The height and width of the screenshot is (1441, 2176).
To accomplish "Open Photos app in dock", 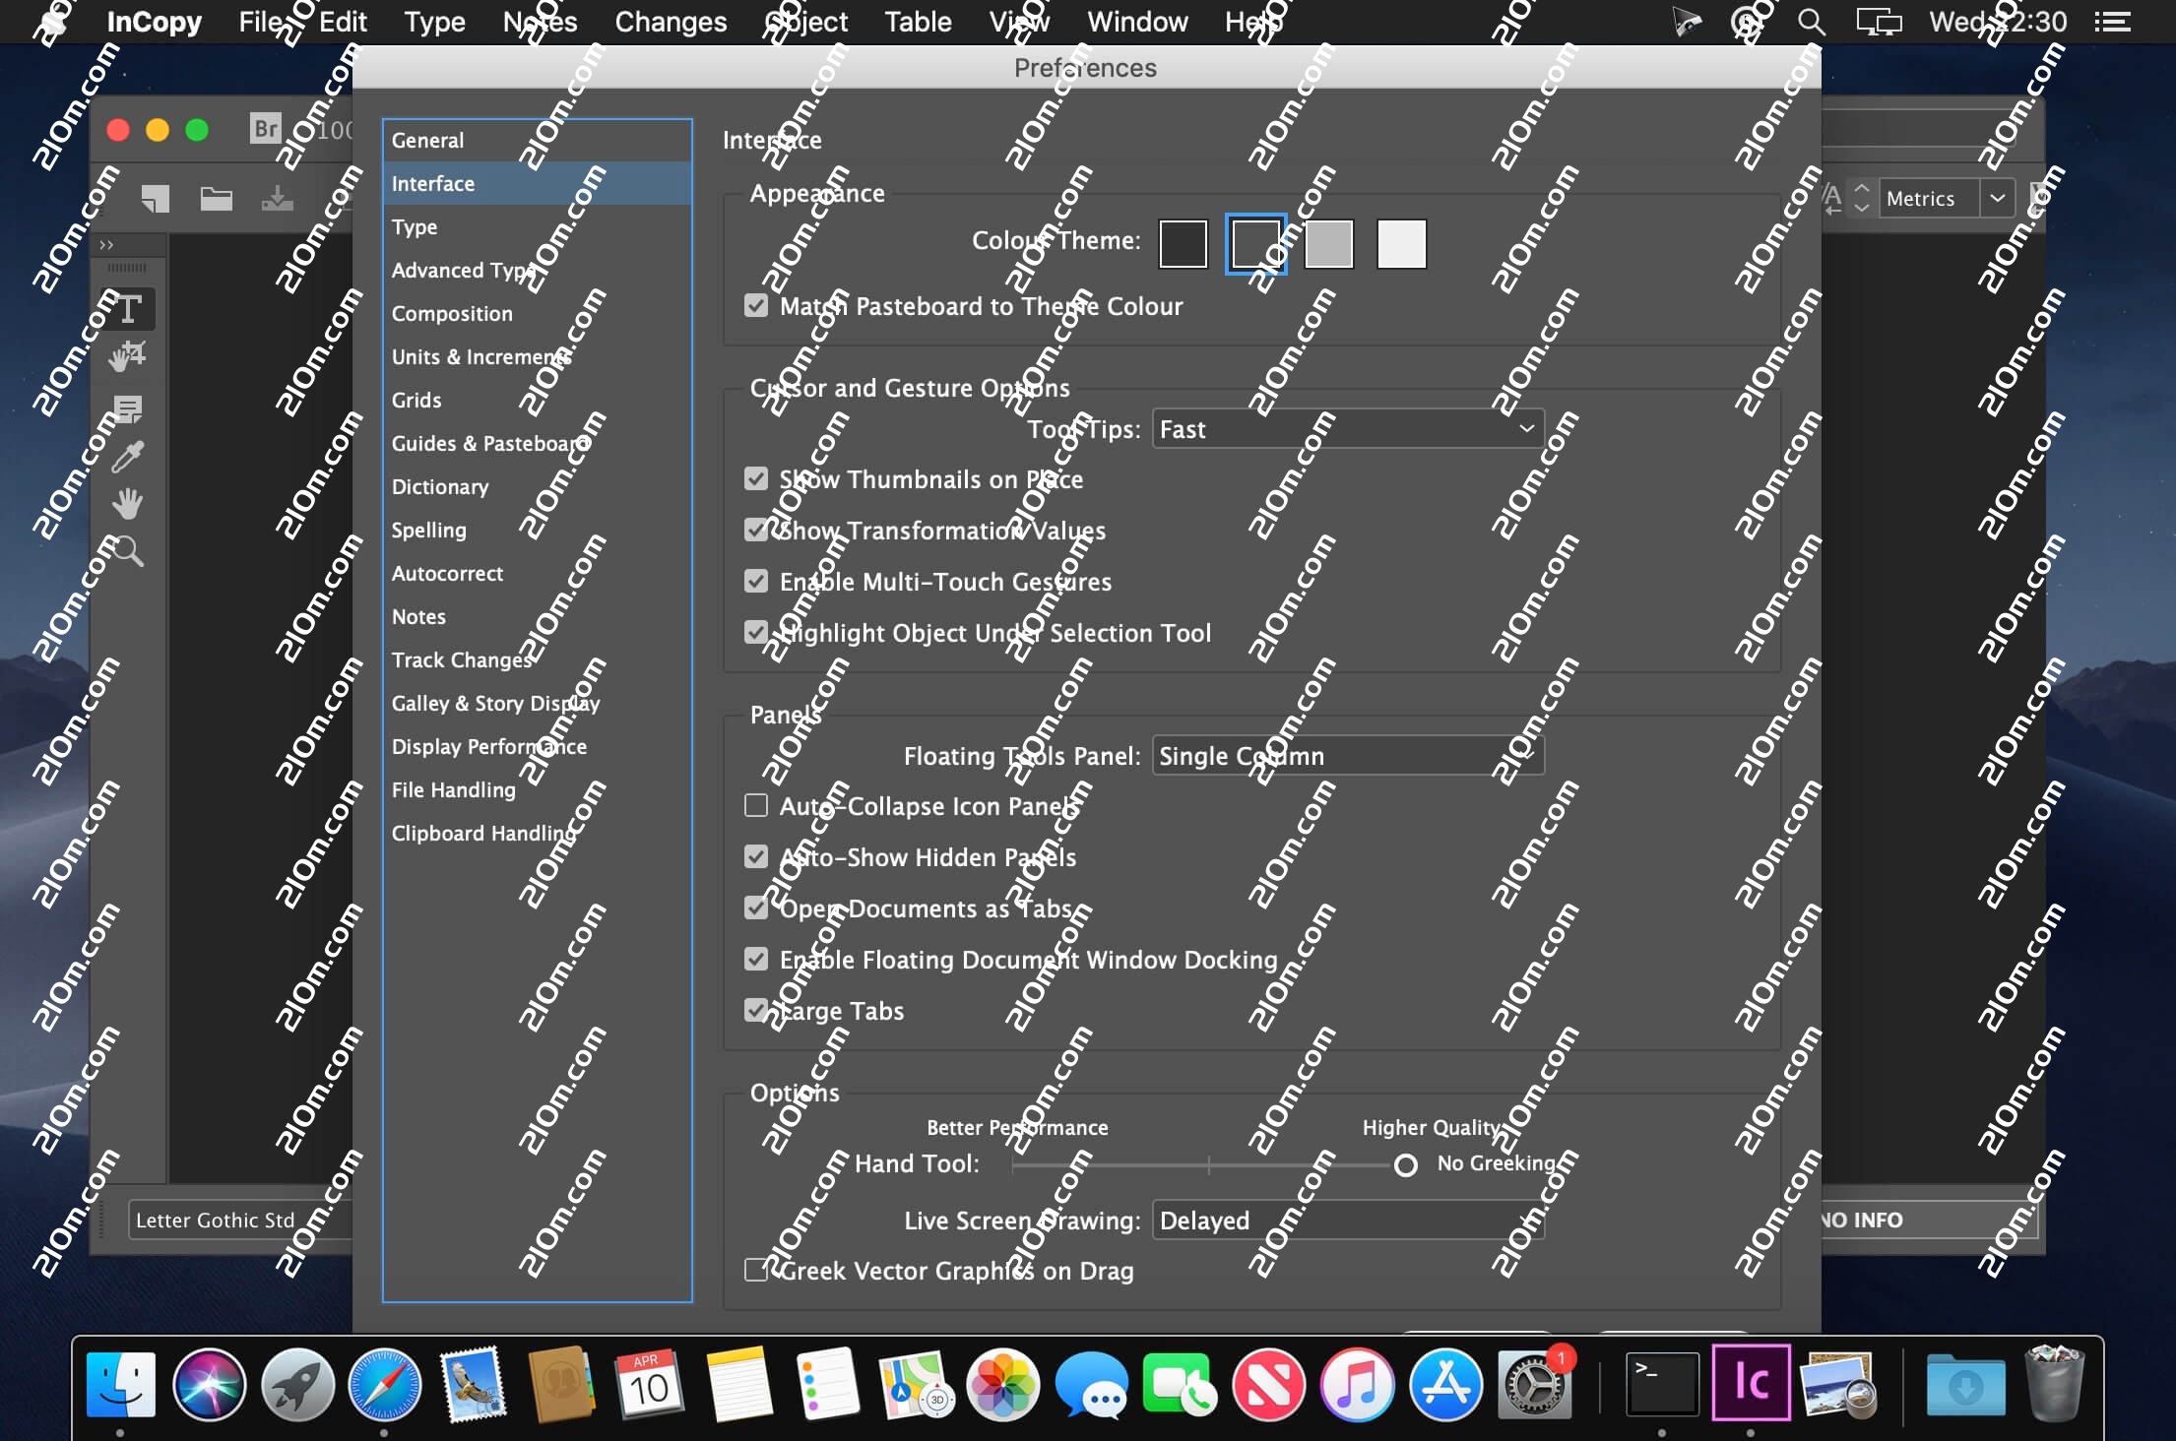I will 1003,1385.
